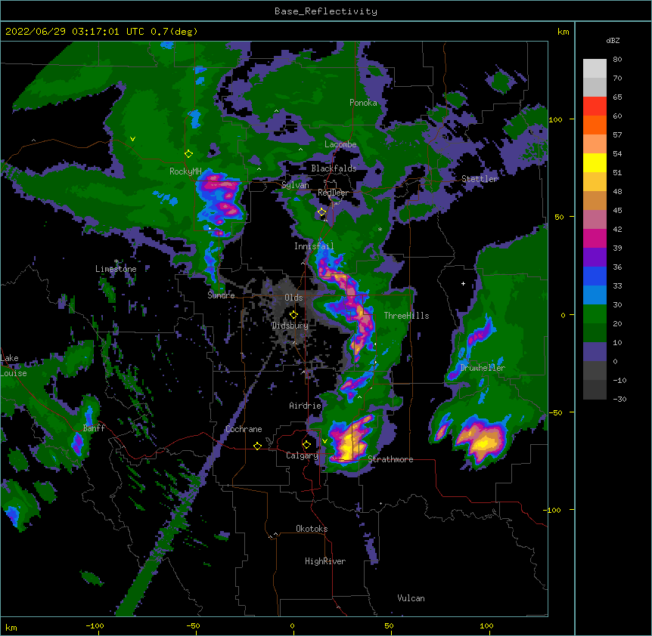Image resolution: width=652 pixels, height=636 pixels.
Task: Click the -50 tick on right axis
Action: [x=555, y=412]
